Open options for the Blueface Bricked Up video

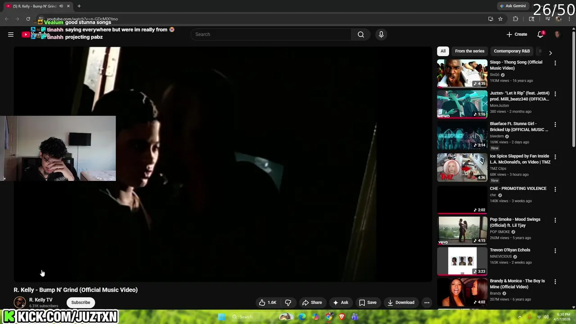(555, 124)
